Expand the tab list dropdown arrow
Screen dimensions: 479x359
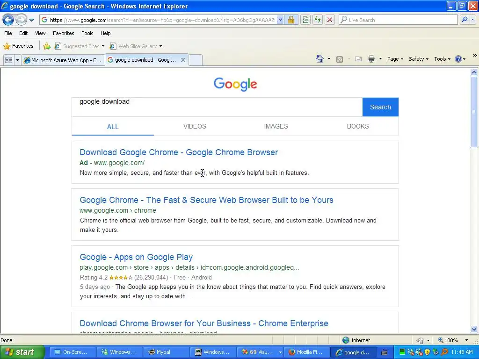[17, 60]
